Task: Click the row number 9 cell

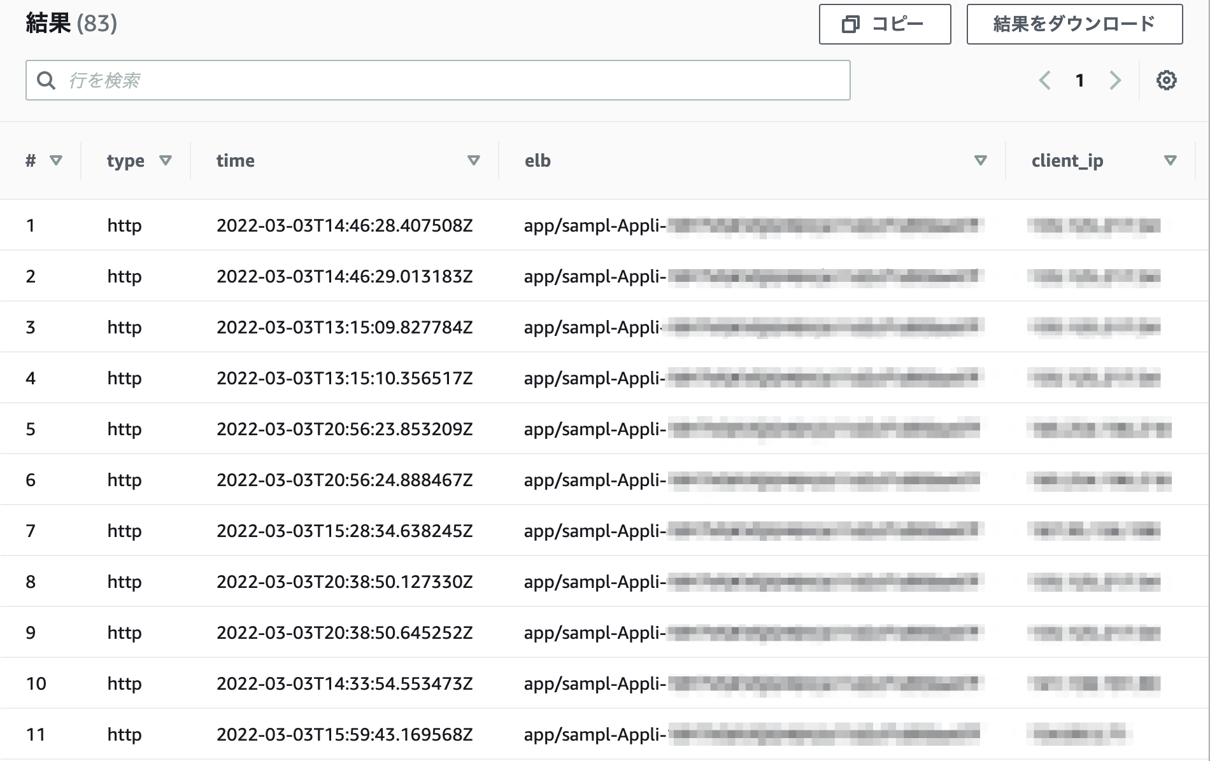Action: point(31,632)
